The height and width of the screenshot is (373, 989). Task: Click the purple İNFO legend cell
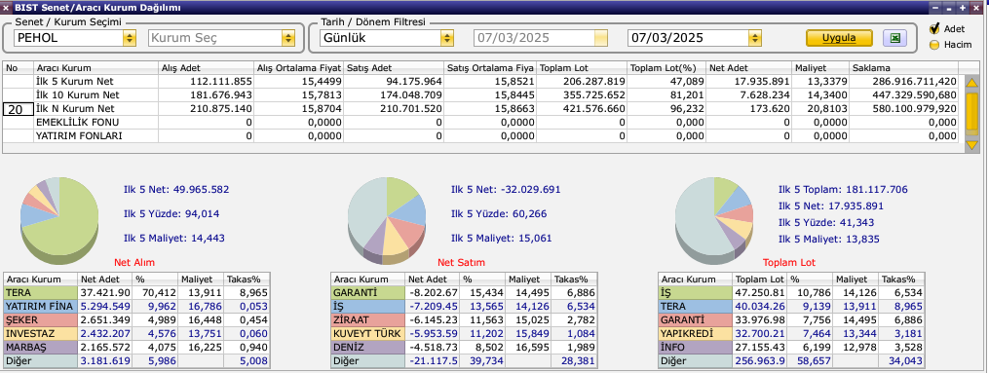(x=695, y=348)
